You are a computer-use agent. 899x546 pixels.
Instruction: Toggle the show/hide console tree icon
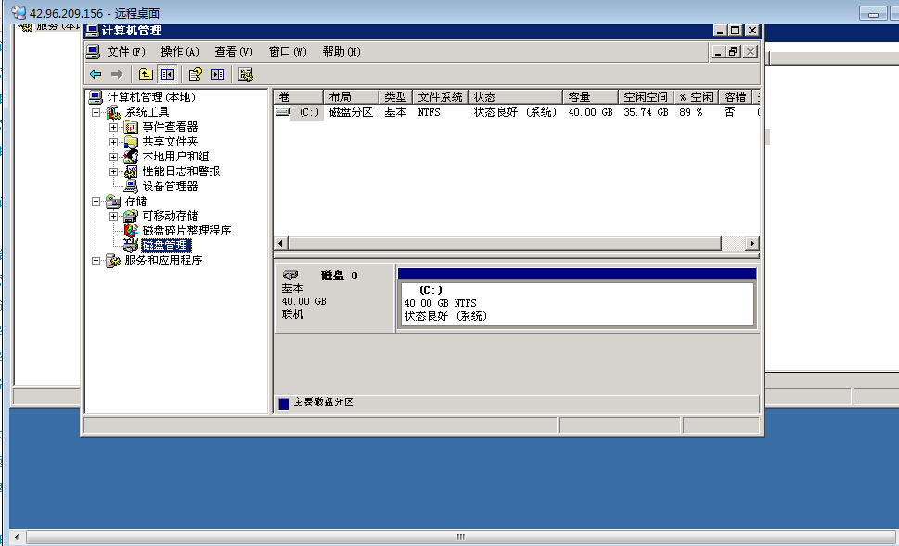pyautogui.click(x=168, y=74)
